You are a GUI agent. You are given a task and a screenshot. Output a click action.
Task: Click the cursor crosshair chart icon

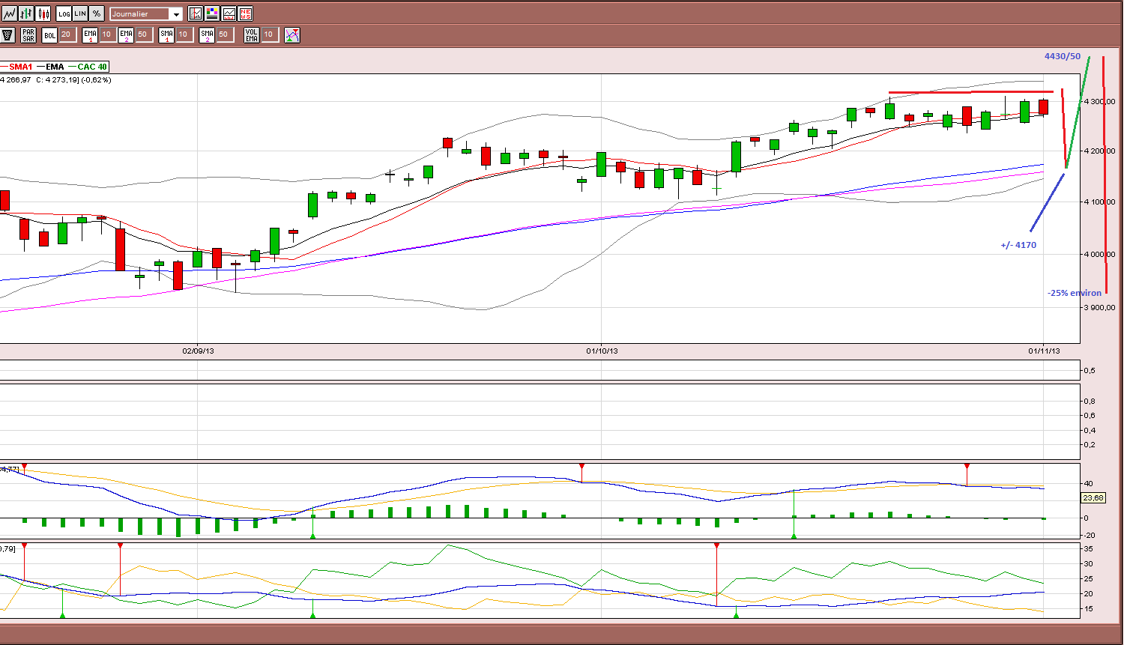click(196, 13)
